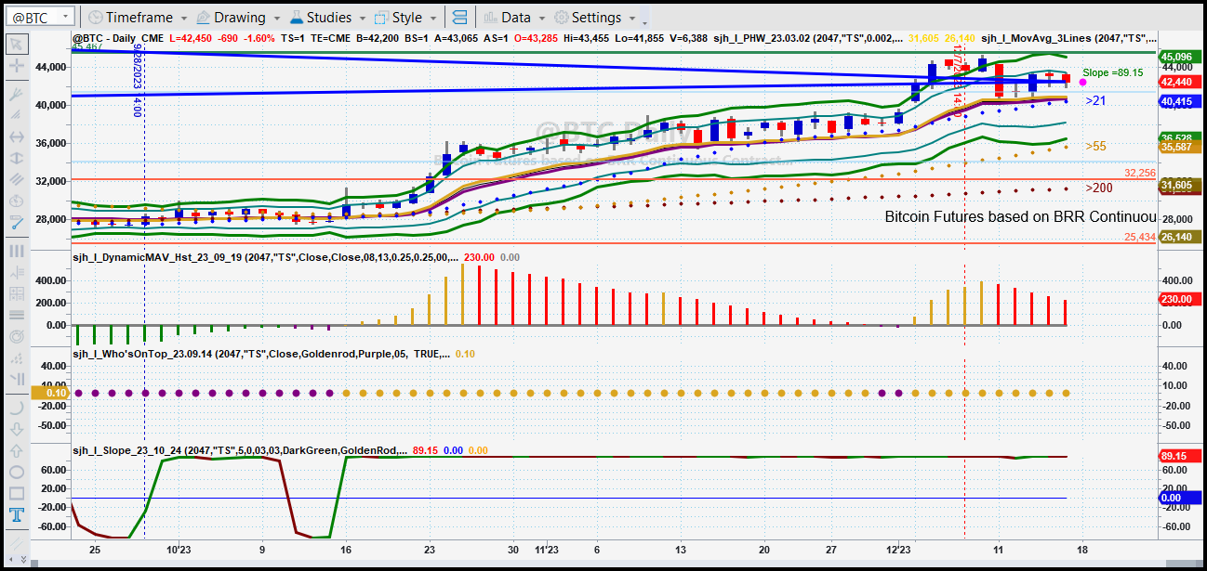Select the down arrow drawing tool
Image resolution: width=1207 pixels, height=571 pixels.
[x=17, y=429]
